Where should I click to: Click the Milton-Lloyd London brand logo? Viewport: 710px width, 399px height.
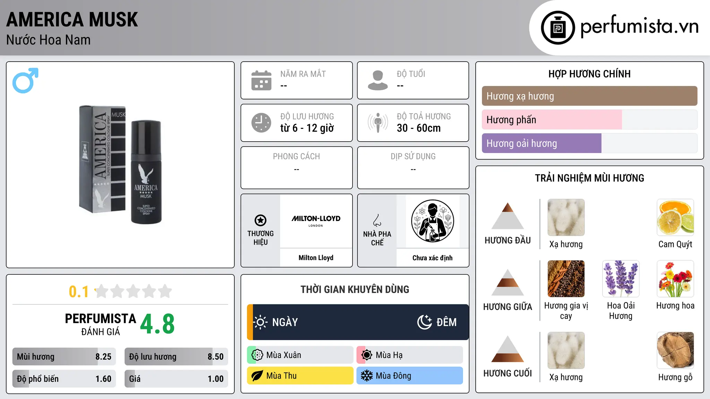click(x=316, y=221)
